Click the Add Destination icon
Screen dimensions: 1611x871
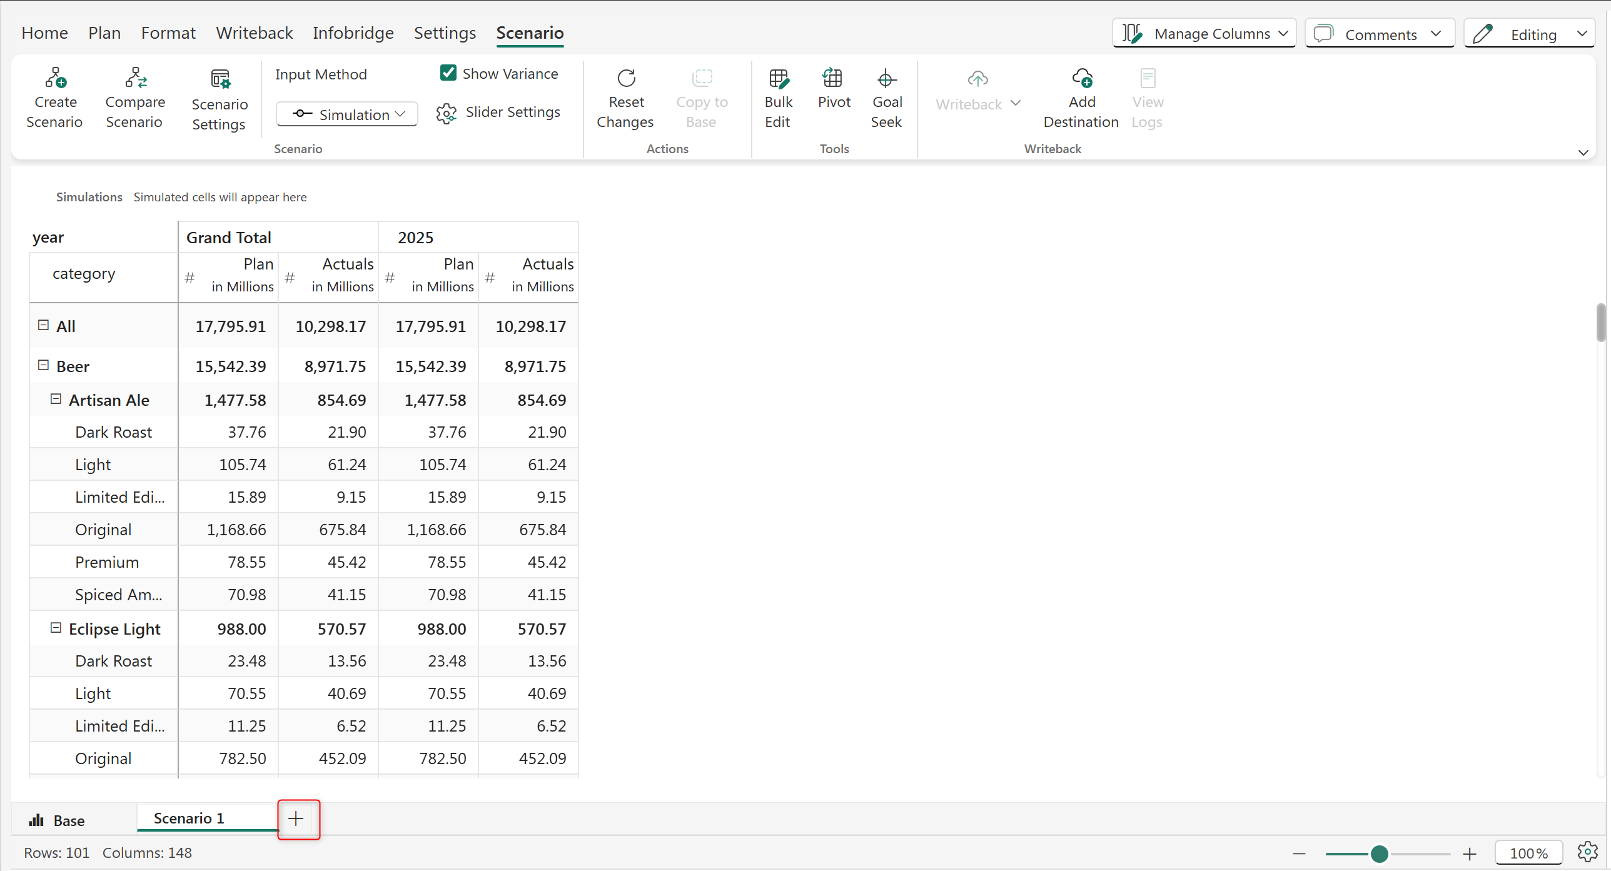(1082, 79)
